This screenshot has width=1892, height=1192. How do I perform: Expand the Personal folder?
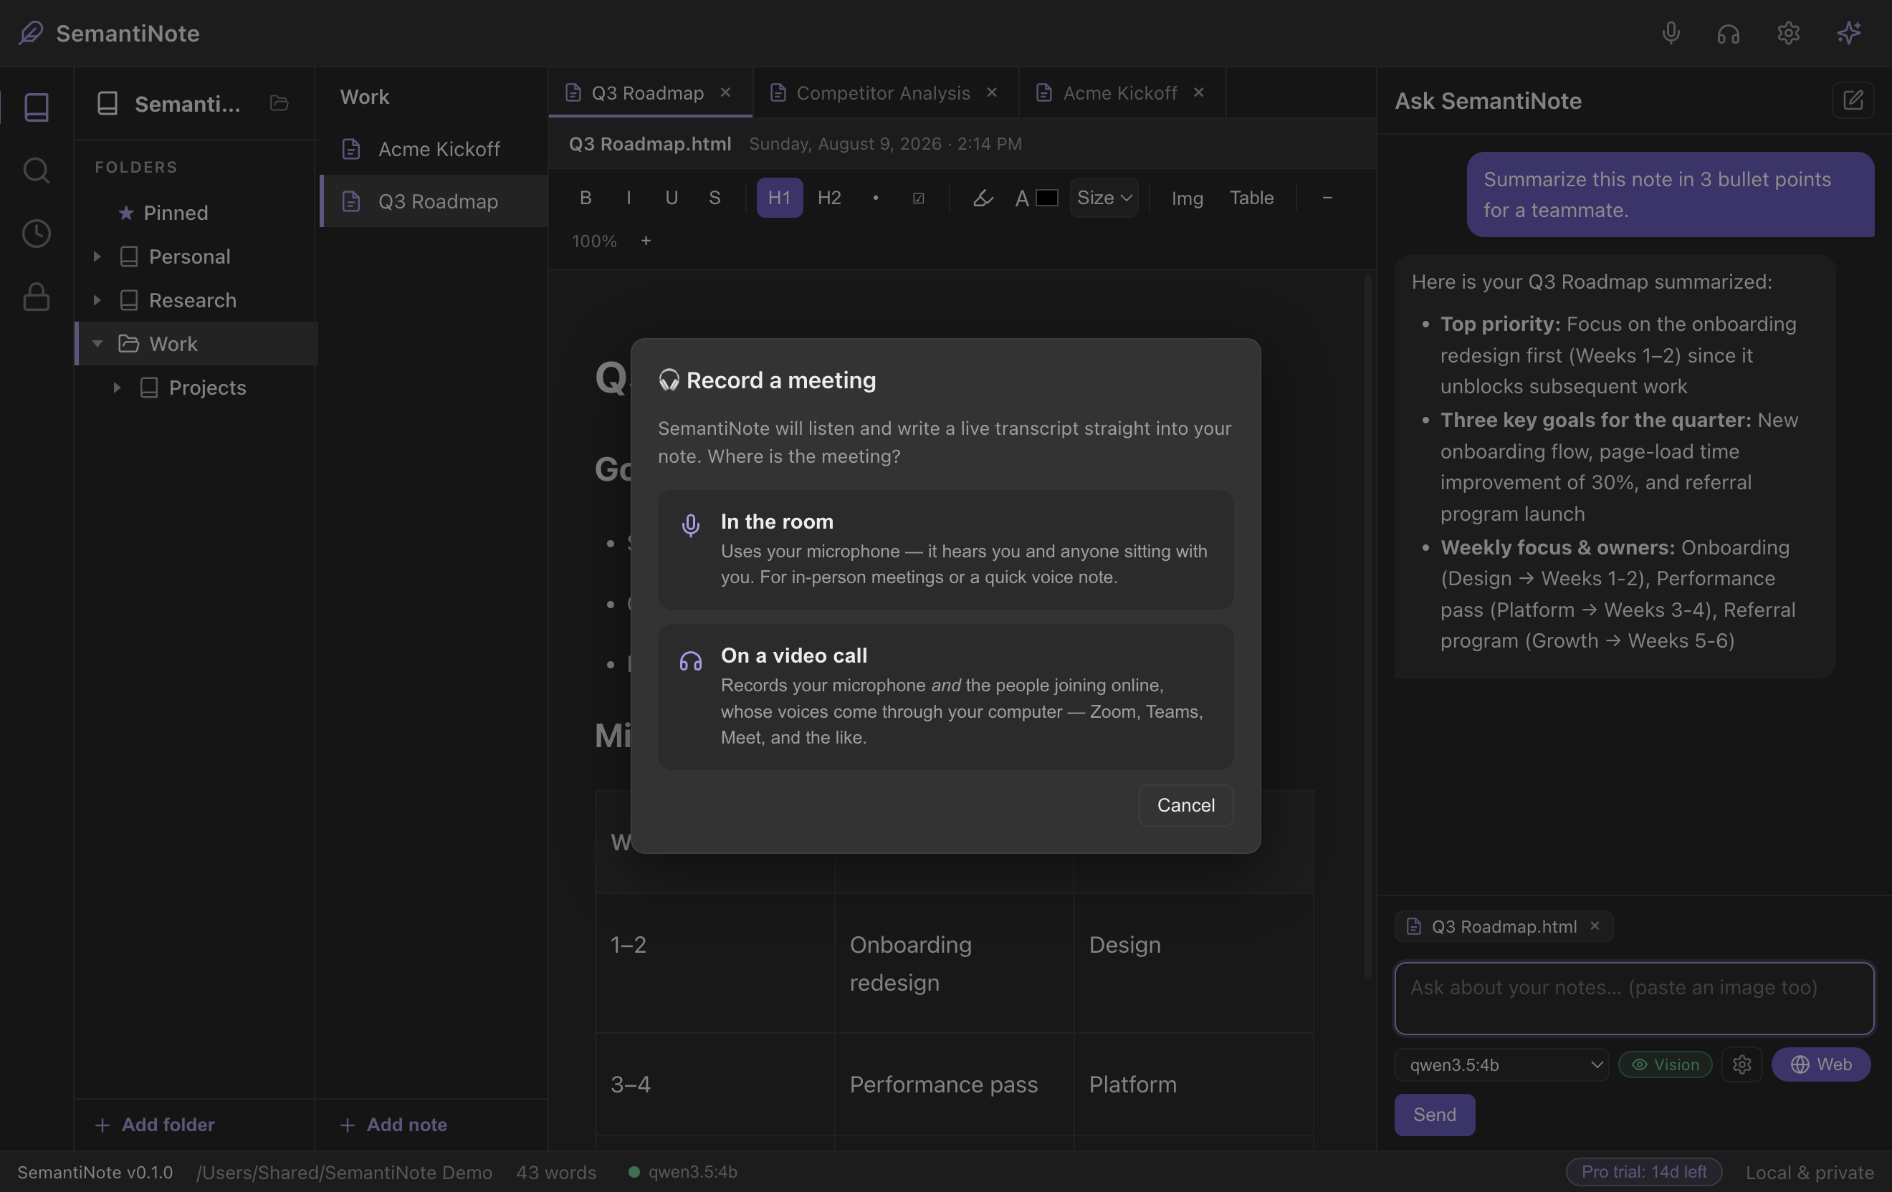point(97,256)
